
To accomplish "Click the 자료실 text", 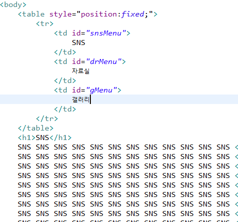I will 81,71.
